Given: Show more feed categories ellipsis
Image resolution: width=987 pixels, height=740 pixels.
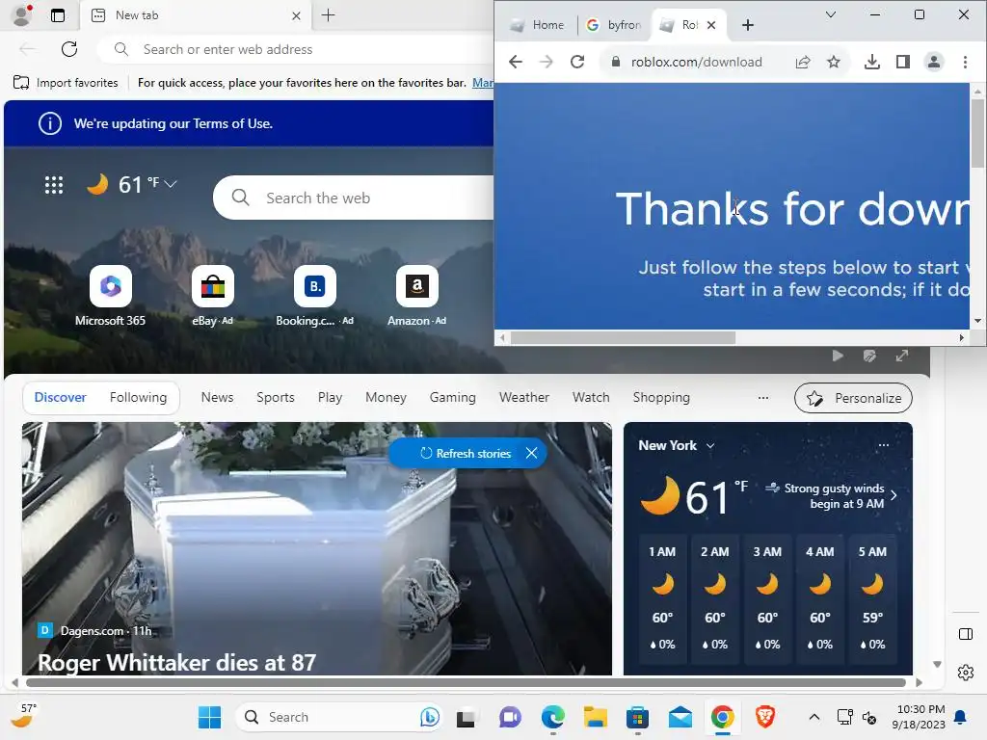Looking at the screenshot, I should [x=763, y=398].
